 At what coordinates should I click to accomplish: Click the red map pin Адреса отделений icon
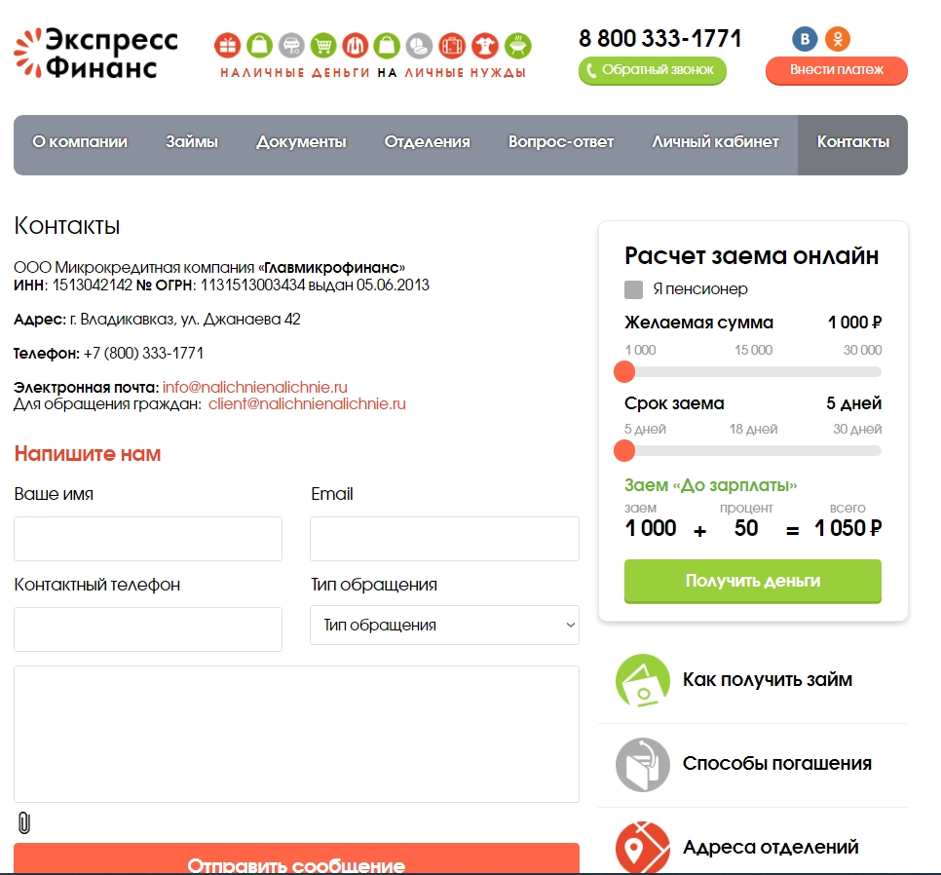(x=643, y=848)
